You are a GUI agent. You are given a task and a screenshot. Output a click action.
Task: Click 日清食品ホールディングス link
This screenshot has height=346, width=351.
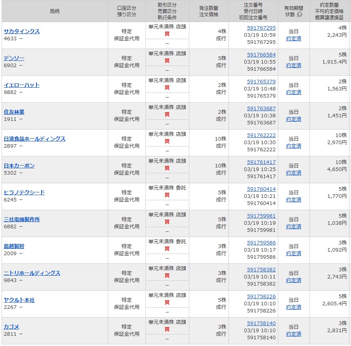(34, 139)
